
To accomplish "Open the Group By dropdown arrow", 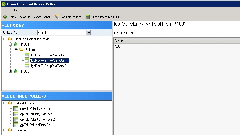I will tap(89, 33).
